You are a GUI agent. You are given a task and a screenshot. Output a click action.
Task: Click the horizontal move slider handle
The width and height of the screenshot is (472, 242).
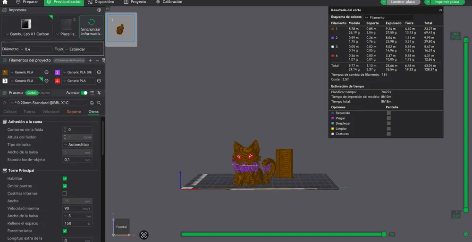point(384,234)
